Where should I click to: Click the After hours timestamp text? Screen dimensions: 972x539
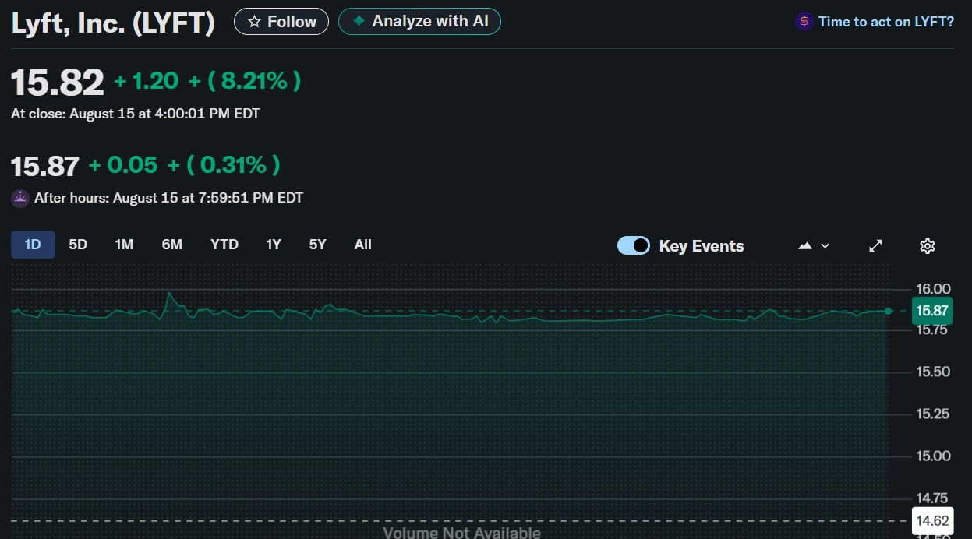[x=168, y=198]
